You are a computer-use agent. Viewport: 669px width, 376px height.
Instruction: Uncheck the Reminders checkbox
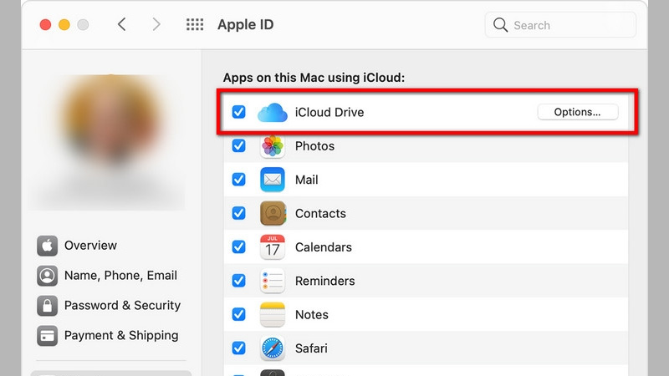[238, 281]
